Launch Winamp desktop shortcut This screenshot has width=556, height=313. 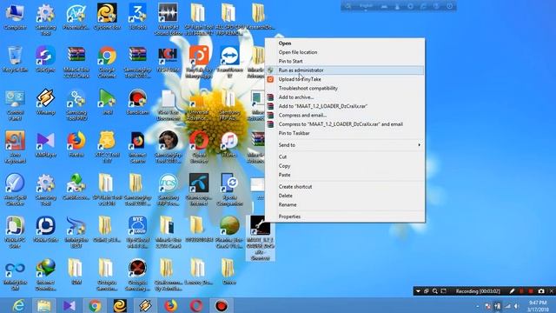(x=46, y=102)
